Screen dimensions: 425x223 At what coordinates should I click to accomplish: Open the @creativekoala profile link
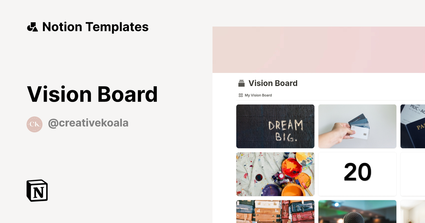click(88, 123)
